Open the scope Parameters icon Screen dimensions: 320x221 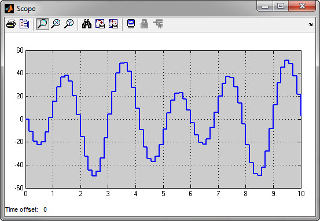point(24,24)
